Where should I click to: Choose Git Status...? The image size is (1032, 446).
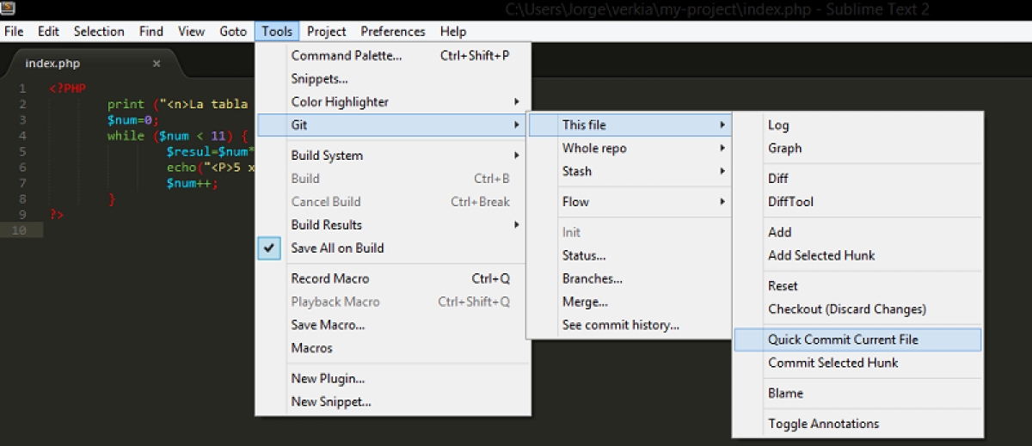tap(630, 255)
